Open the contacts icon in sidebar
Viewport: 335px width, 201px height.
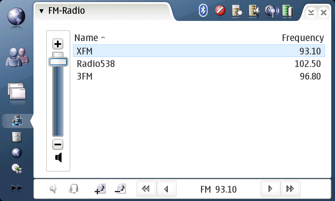[x=17, y=57]
